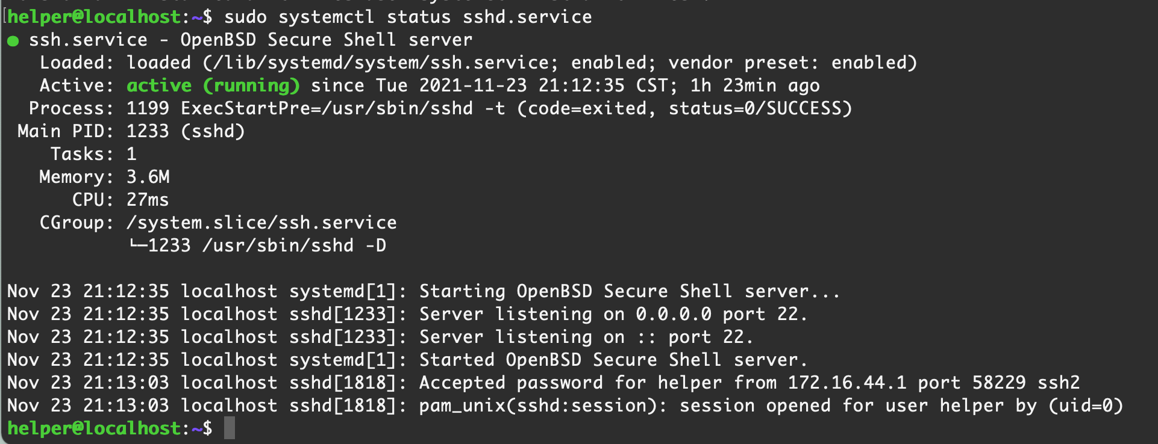Click port number 58229 in the log
Viewport: 1158px width, 444px height.
(x=999, y=383)
